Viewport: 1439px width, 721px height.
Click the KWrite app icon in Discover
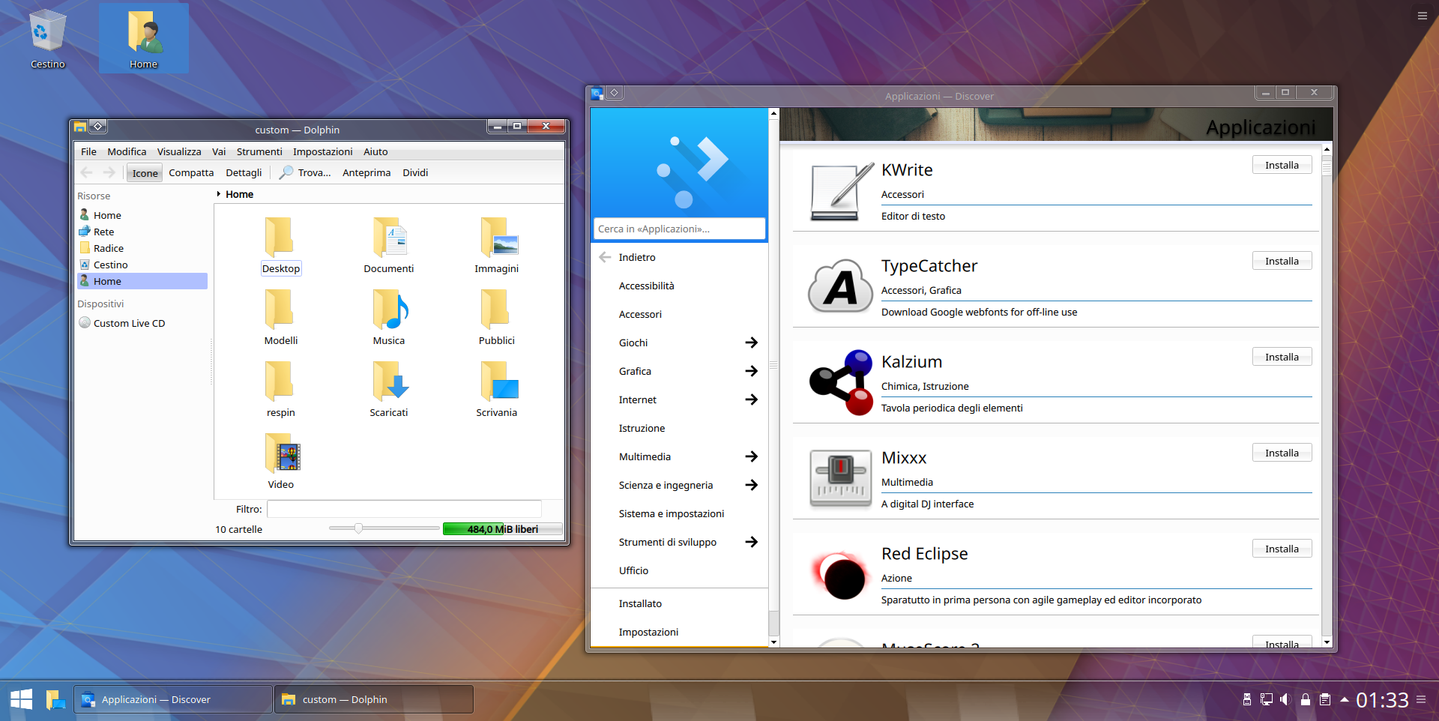coord(841,192)
